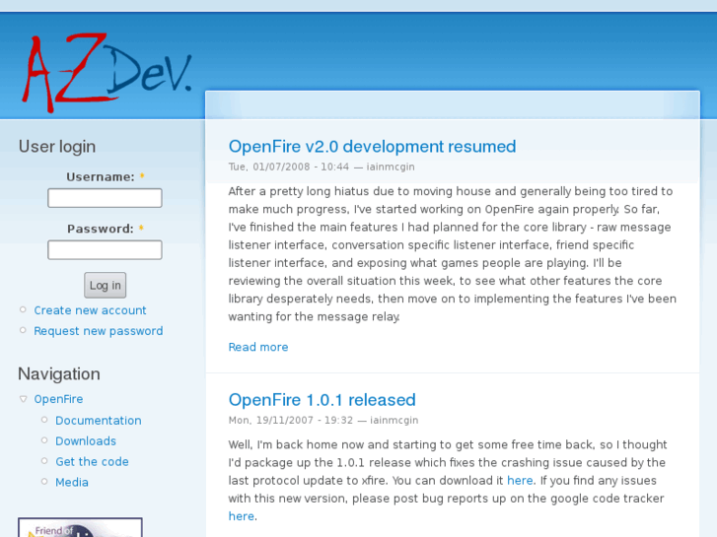Click the Navigation heading
The image size is (717, 537).
(x=59, y=373)
